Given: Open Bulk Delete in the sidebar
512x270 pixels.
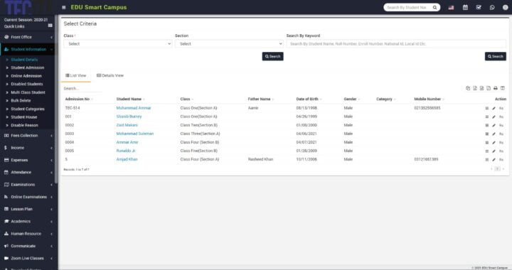Looking at the screenshot, I should (21, 101).
